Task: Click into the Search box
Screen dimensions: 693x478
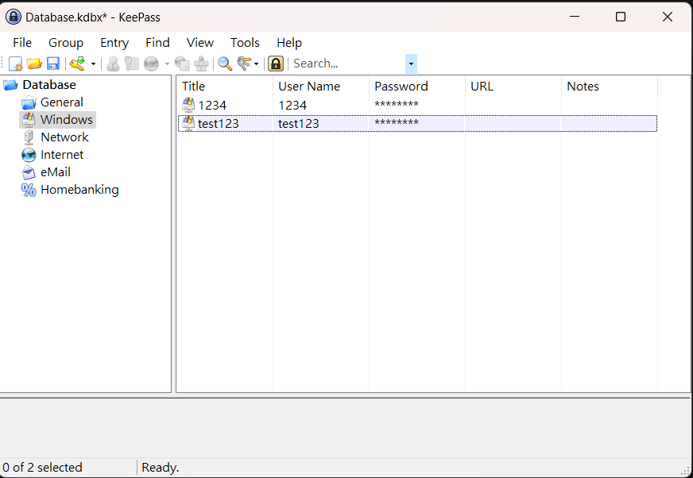Action: (x=348, y=64)
